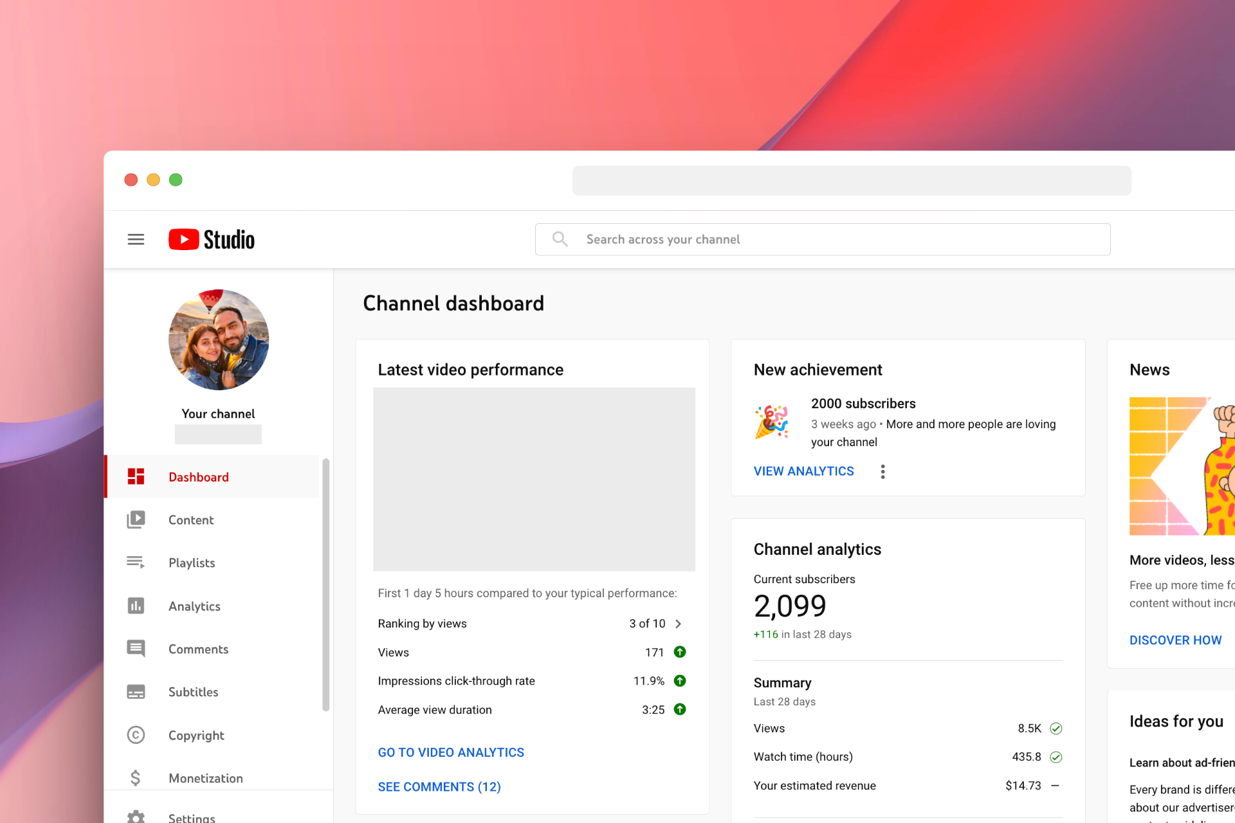Image resolution: width=1235 pixels, height=823 pixels.
Task: Open SEE COMMENTS (12) link
Action: click(439, 787)
